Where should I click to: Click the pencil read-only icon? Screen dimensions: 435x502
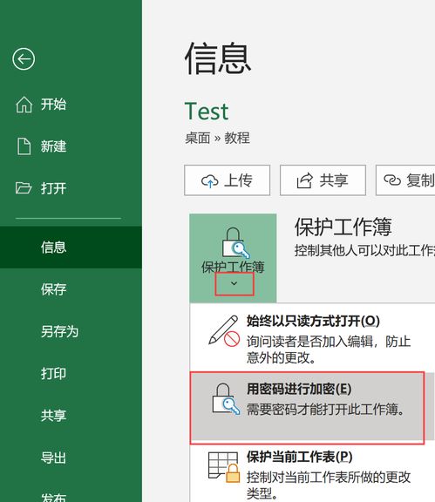tap(224, 330)
